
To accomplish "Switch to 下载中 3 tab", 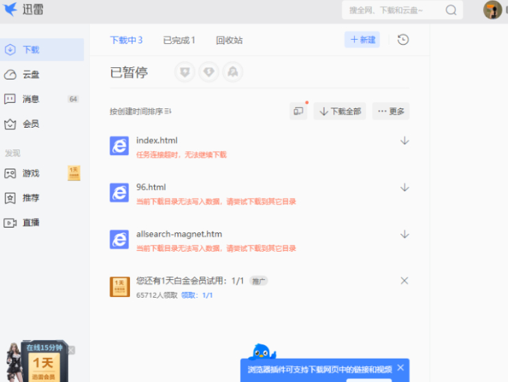I will (x=127, y=40).
